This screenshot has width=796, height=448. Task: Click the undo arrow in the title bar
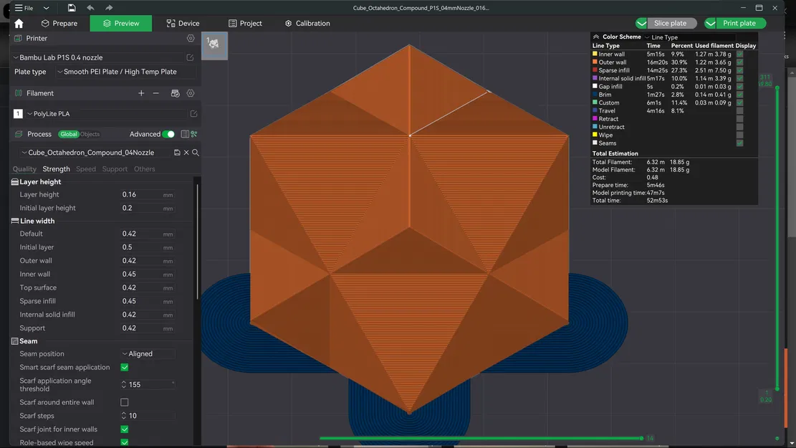coord(90,7)
